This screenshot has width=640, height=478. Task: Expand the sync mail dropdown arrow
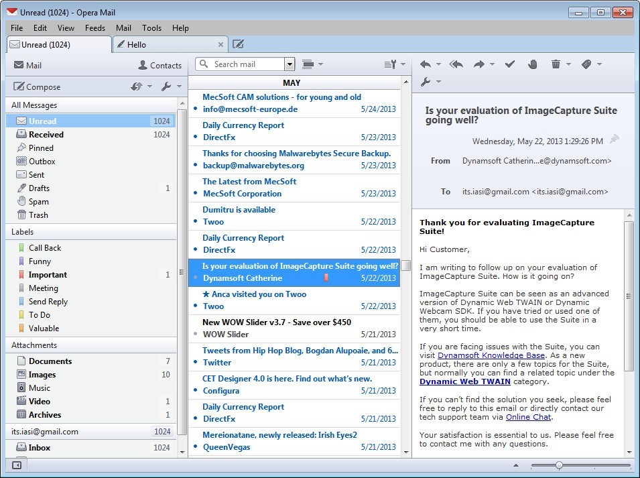click(149, 86)
